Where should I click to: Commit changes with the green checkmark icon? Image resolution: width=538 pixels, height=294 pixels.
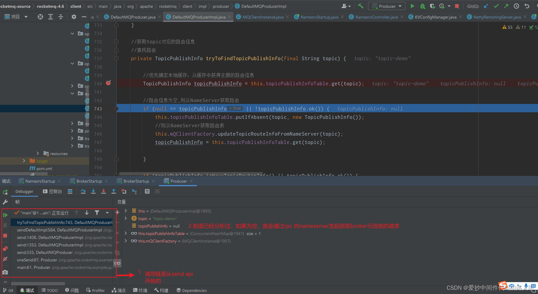pyautogui.click(x=496, y=6)
